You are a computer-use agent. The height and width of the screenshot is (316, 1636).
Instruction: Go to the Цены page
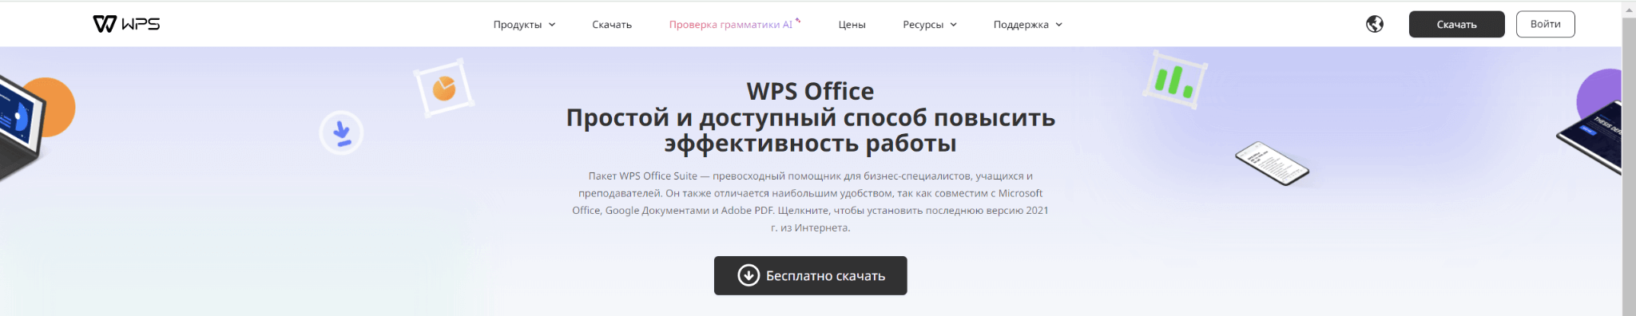coord(852,25)
